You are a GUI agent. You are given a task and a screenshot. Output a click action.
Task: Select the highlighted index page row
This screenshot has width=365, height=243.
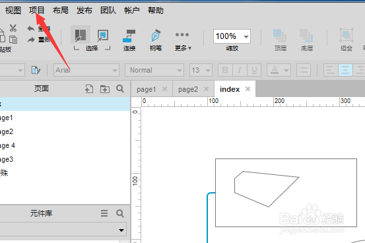[x=65, y=104]
